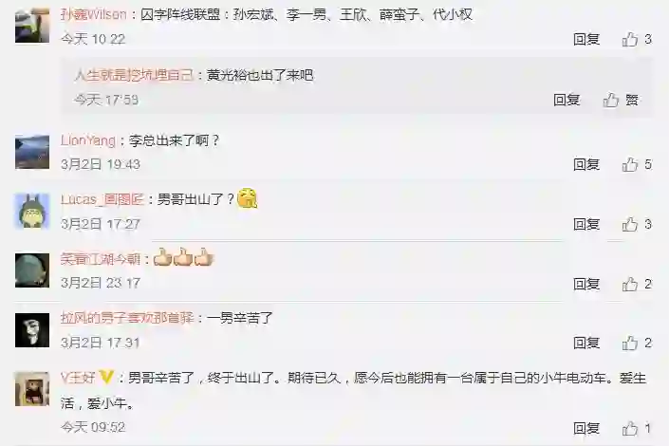Screen dimensions: 669x446
Task: Reply to LionYang's comment
Action: [586, 164]
